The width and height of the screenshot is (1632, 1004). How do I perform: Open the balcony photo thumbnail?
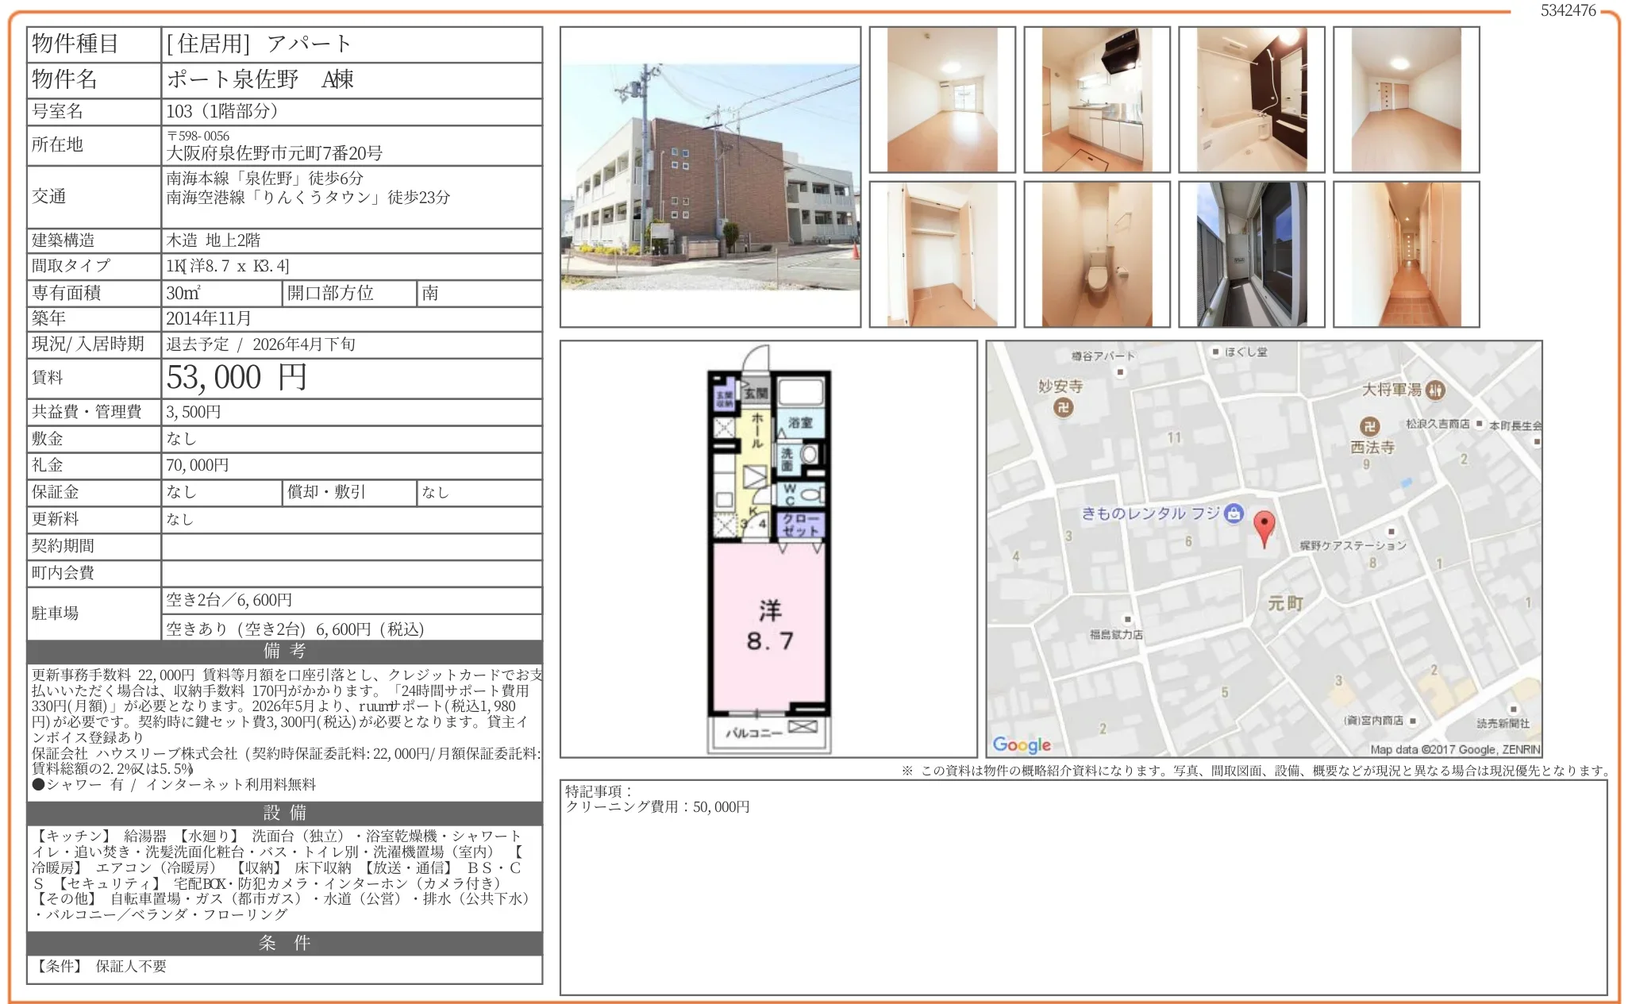1251,254
